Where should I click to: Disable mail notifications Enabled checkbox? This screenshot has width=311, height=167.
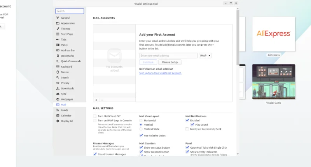click(x=187, y=120)
